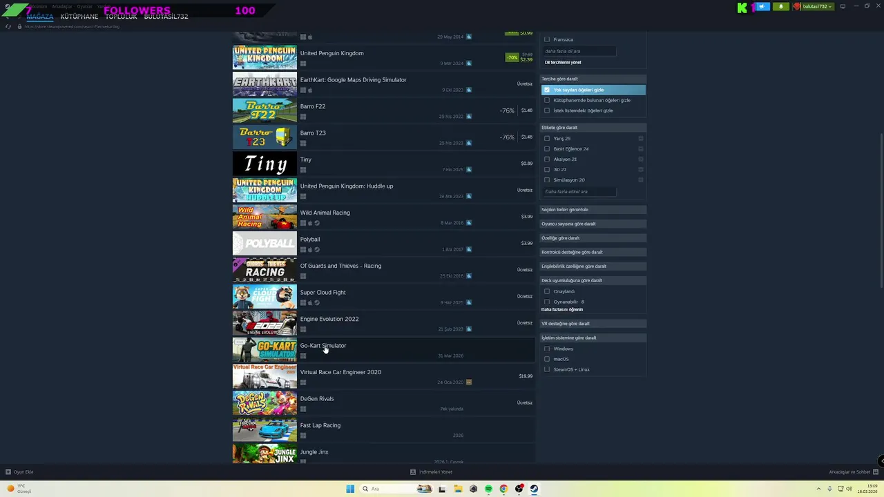Uncheck Yok sayılan öğeleri gizle
Image resolution: width=884 pixels, height=497 pixels.
[547, 90]
